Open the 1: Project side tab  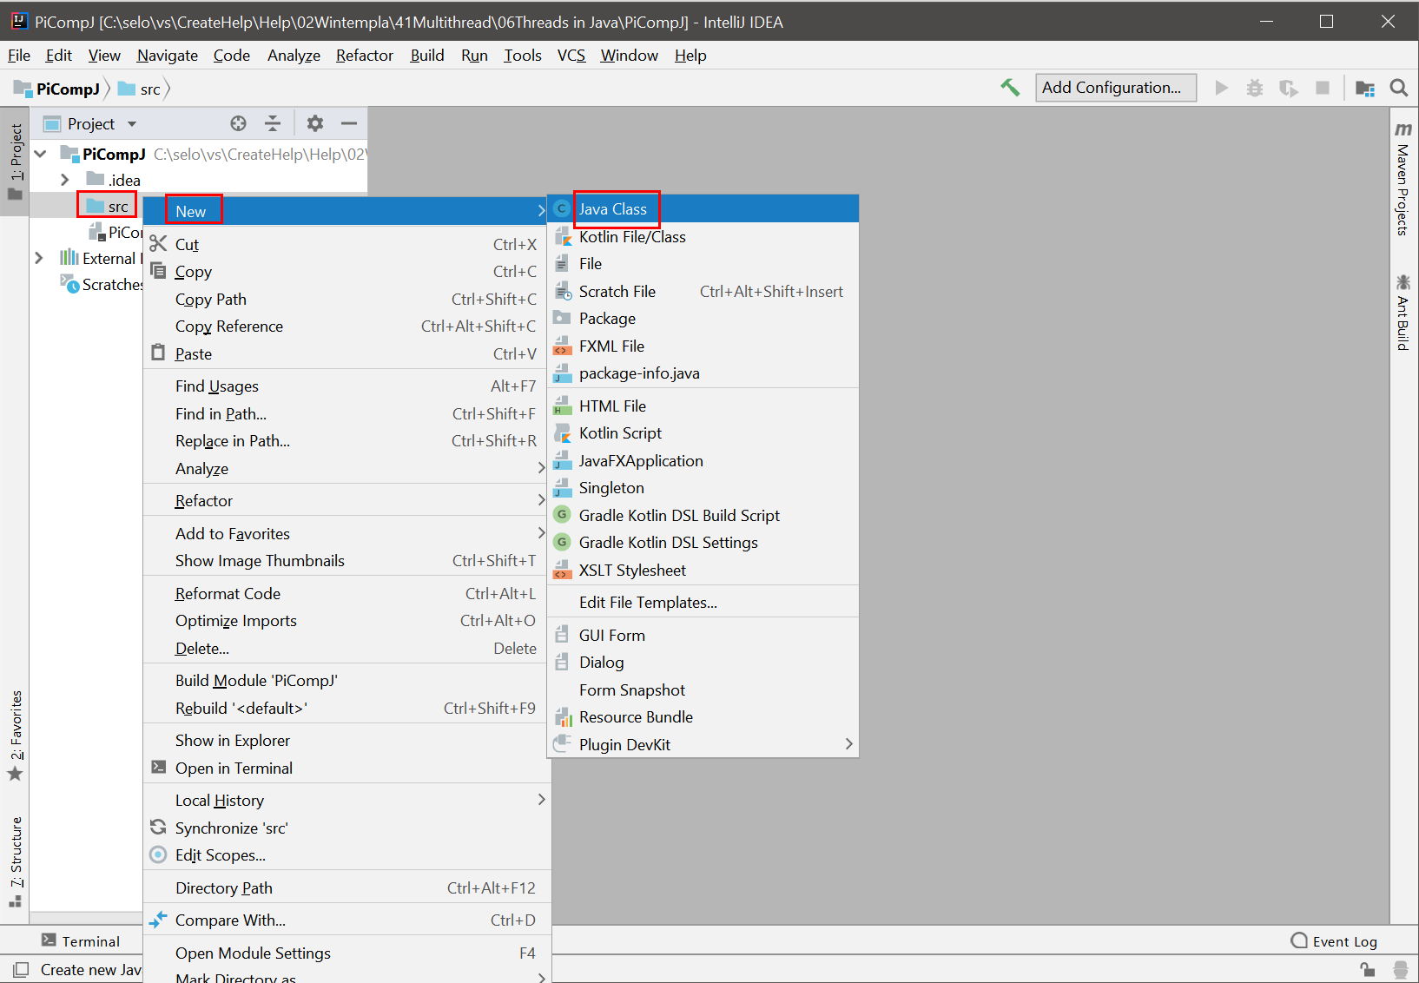tap(16, 161)
